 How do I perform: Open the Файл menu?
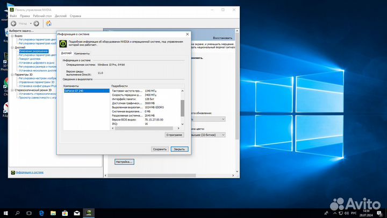click(x=13, y=16)
